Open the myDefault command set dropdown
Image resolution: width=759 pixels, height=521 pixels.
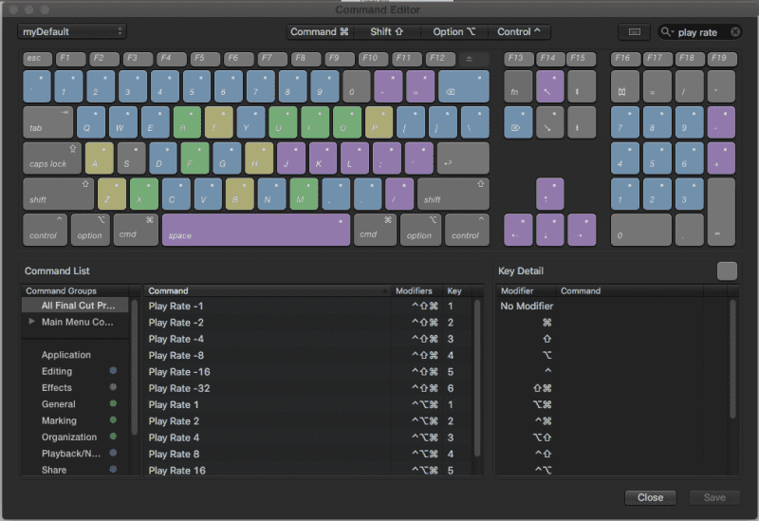[72, 32]
